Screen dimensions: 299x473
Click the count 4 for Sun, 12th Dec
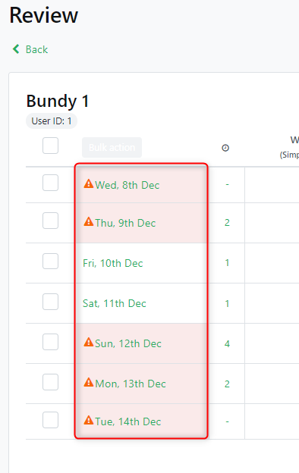227,343
